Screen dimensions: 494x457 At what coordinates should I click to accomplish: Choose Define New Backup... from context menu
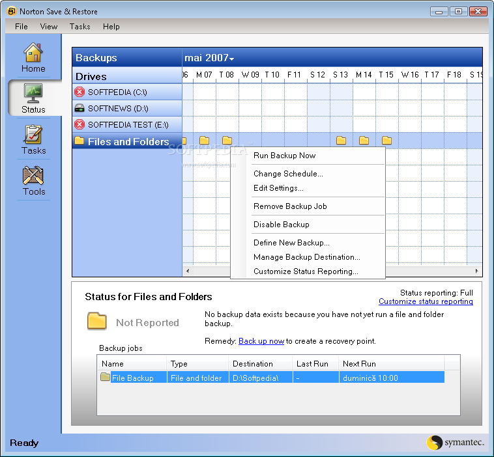[x=308, y=243]
